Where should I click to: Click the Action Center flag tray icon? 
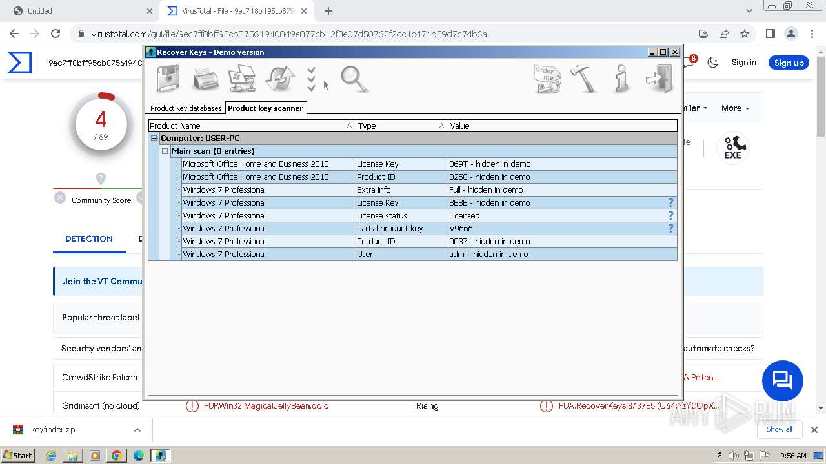point(764,456)
